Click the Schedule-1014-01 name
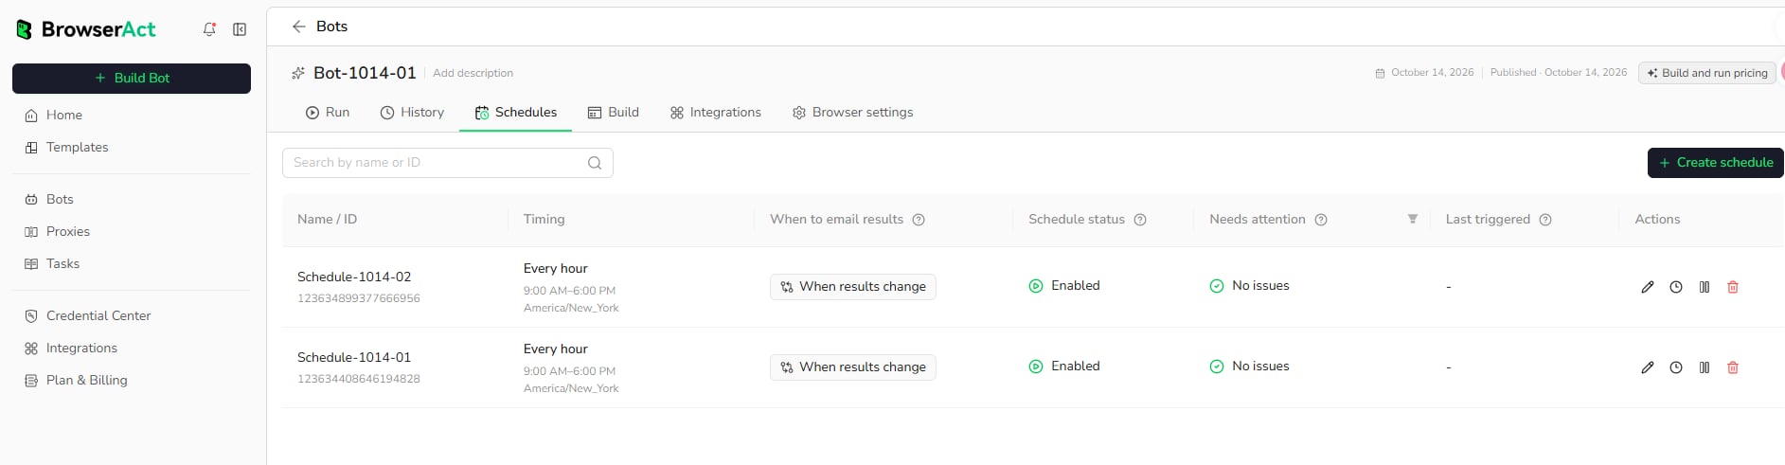Image resolution: width=1785 pixels, height=465 pixels. point(354,357)
